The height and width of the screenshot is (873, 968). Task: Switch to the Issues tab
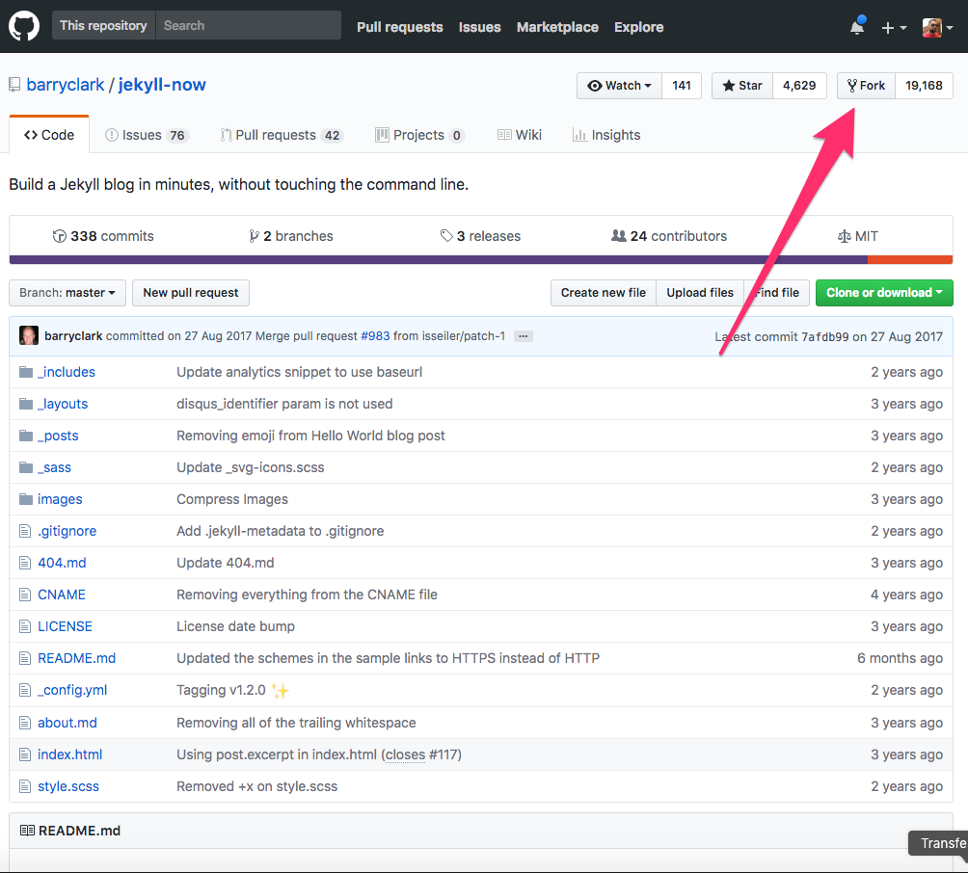click(x=146, y=134)
